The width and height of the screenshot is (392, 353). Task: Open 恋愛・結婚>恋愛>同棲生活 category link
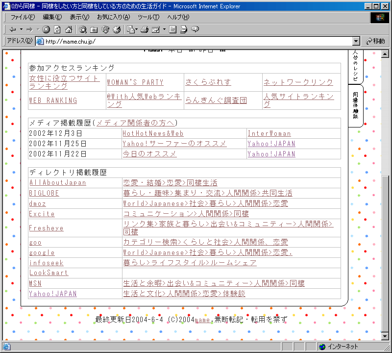coord(170,183)
